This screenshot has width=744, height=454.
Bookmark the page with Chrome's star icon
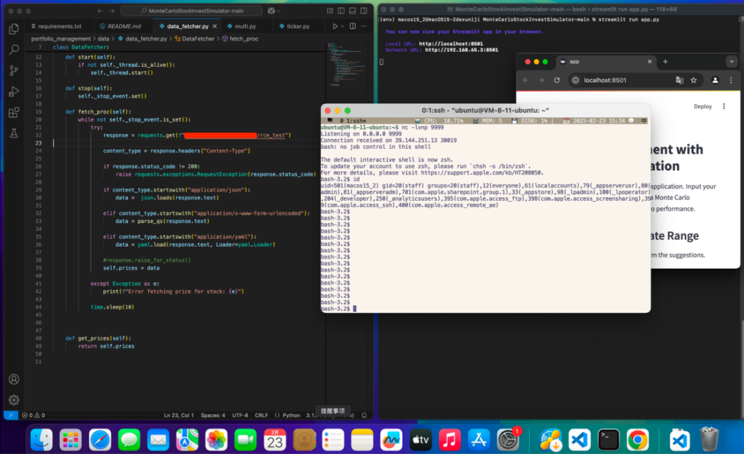[x=694, y=80]
